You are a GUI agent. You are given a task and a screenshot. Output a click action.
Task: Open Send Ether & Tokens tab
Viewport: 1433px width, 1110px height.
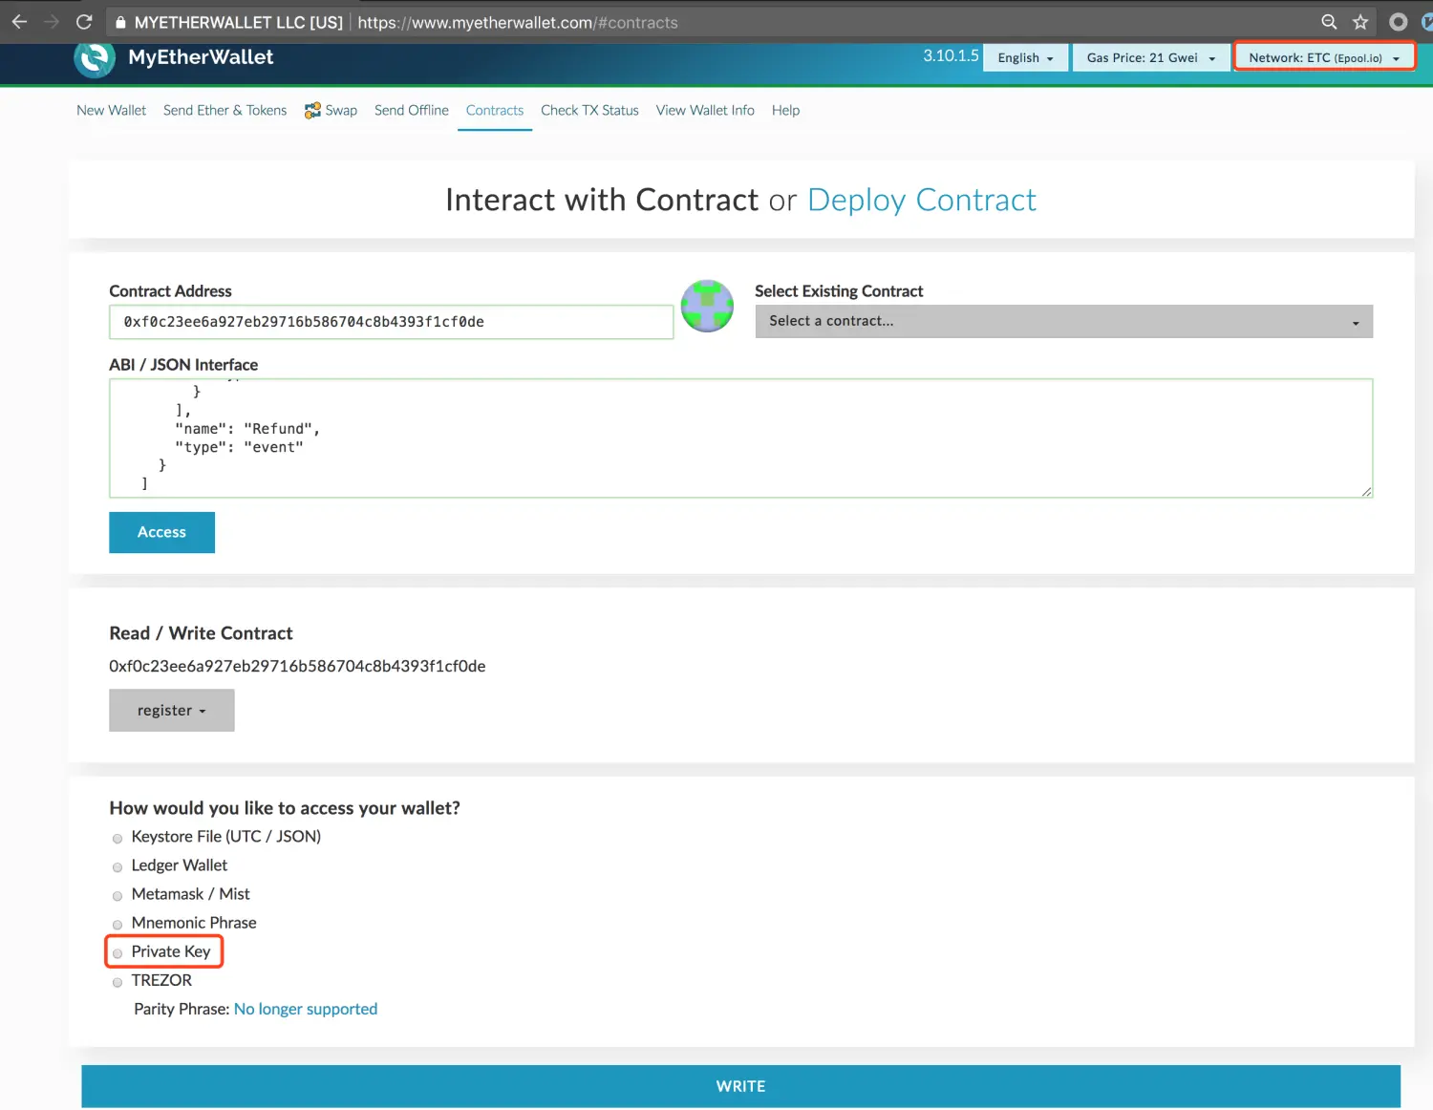pyautogui.click(x=225, y=110)
